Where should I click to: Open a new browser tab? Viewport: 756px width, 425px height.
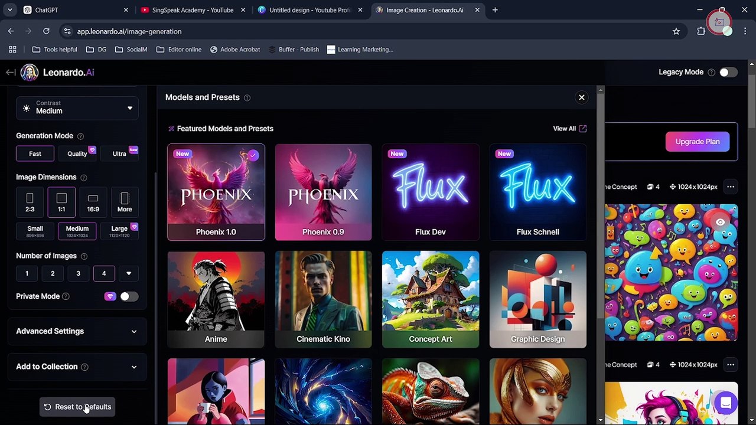495,10
